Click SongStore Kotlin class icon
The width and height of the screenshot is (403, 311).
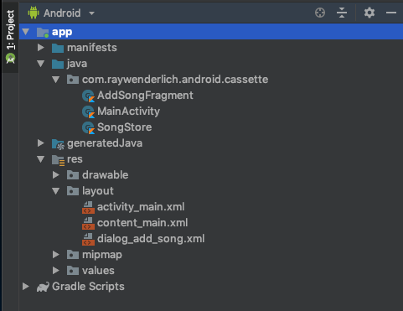click(x=88, y=127)
